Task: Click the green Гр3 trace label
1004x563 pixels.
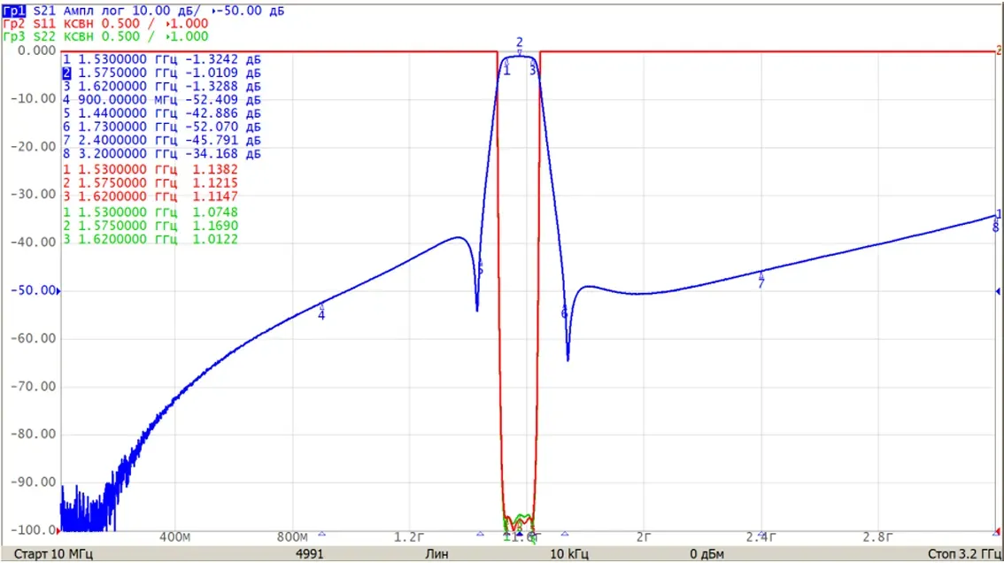Action: 14,36
